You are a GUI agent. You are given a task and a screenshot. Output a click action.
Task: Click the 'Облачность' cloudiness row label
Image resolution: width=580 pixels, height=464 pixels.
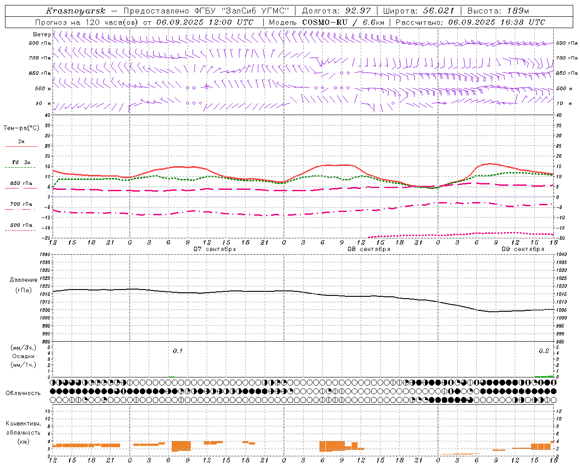click(x=23, y=393)
